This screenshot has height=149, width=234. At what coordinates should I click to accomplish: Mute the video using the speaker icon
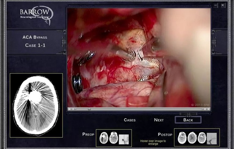coord(70,109)
